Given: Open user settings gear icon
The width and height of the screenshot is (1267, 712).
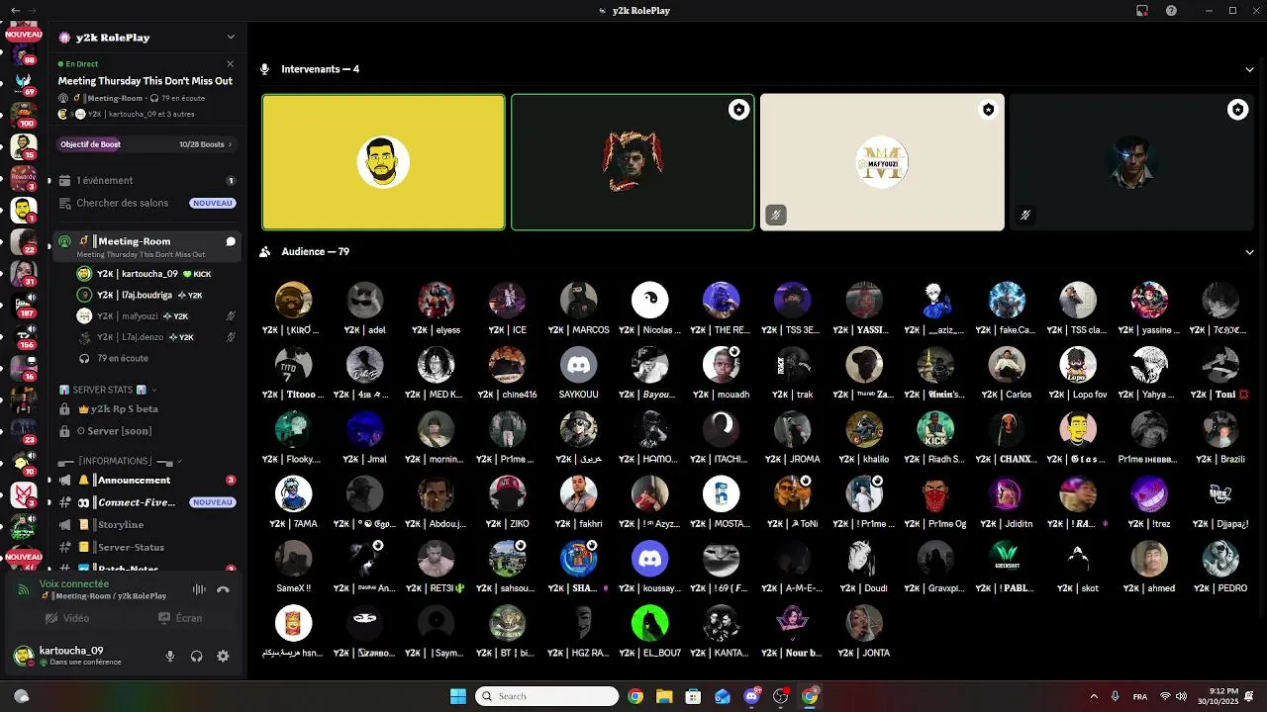Looking at the screenshot, I should coord(223,657).
